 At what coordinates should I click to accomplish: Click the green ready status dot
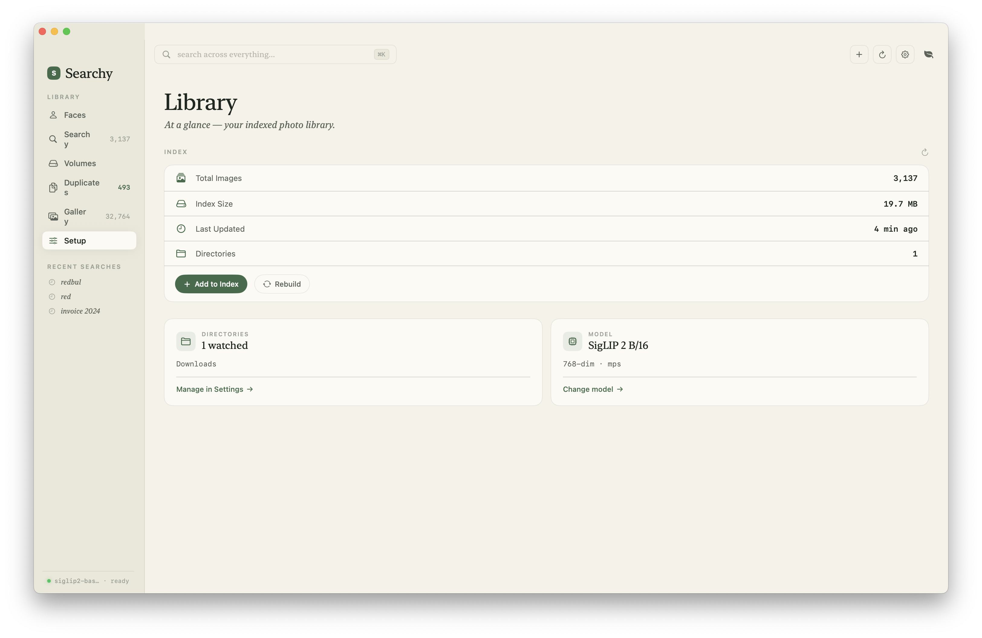click(x=49, y=581)
